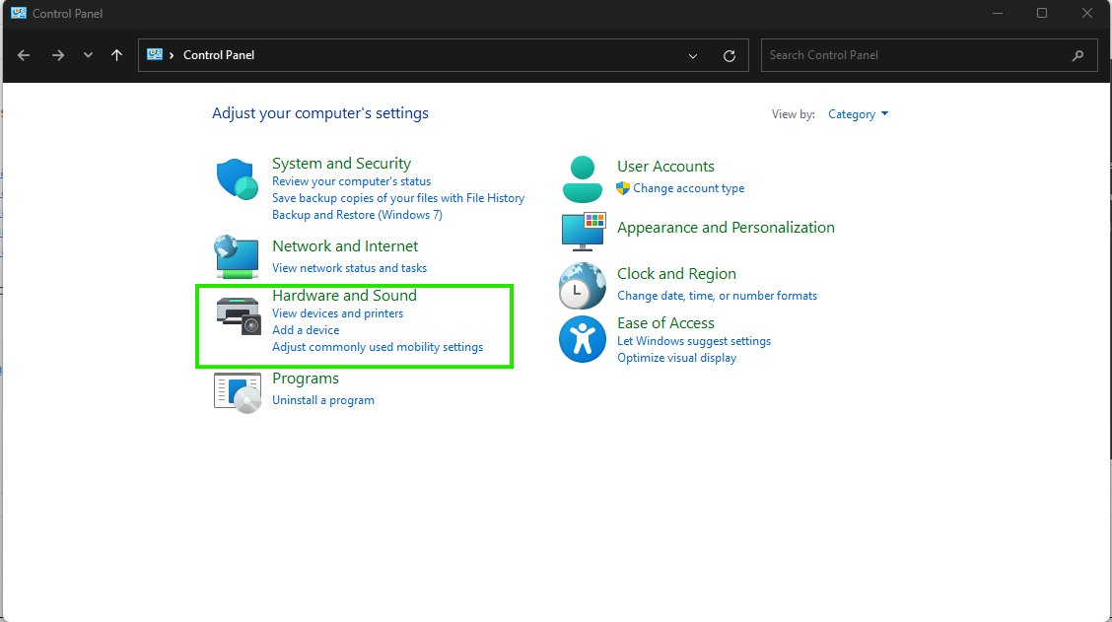
Task: Open Hardware and Sound category
Action: point(344,295)
